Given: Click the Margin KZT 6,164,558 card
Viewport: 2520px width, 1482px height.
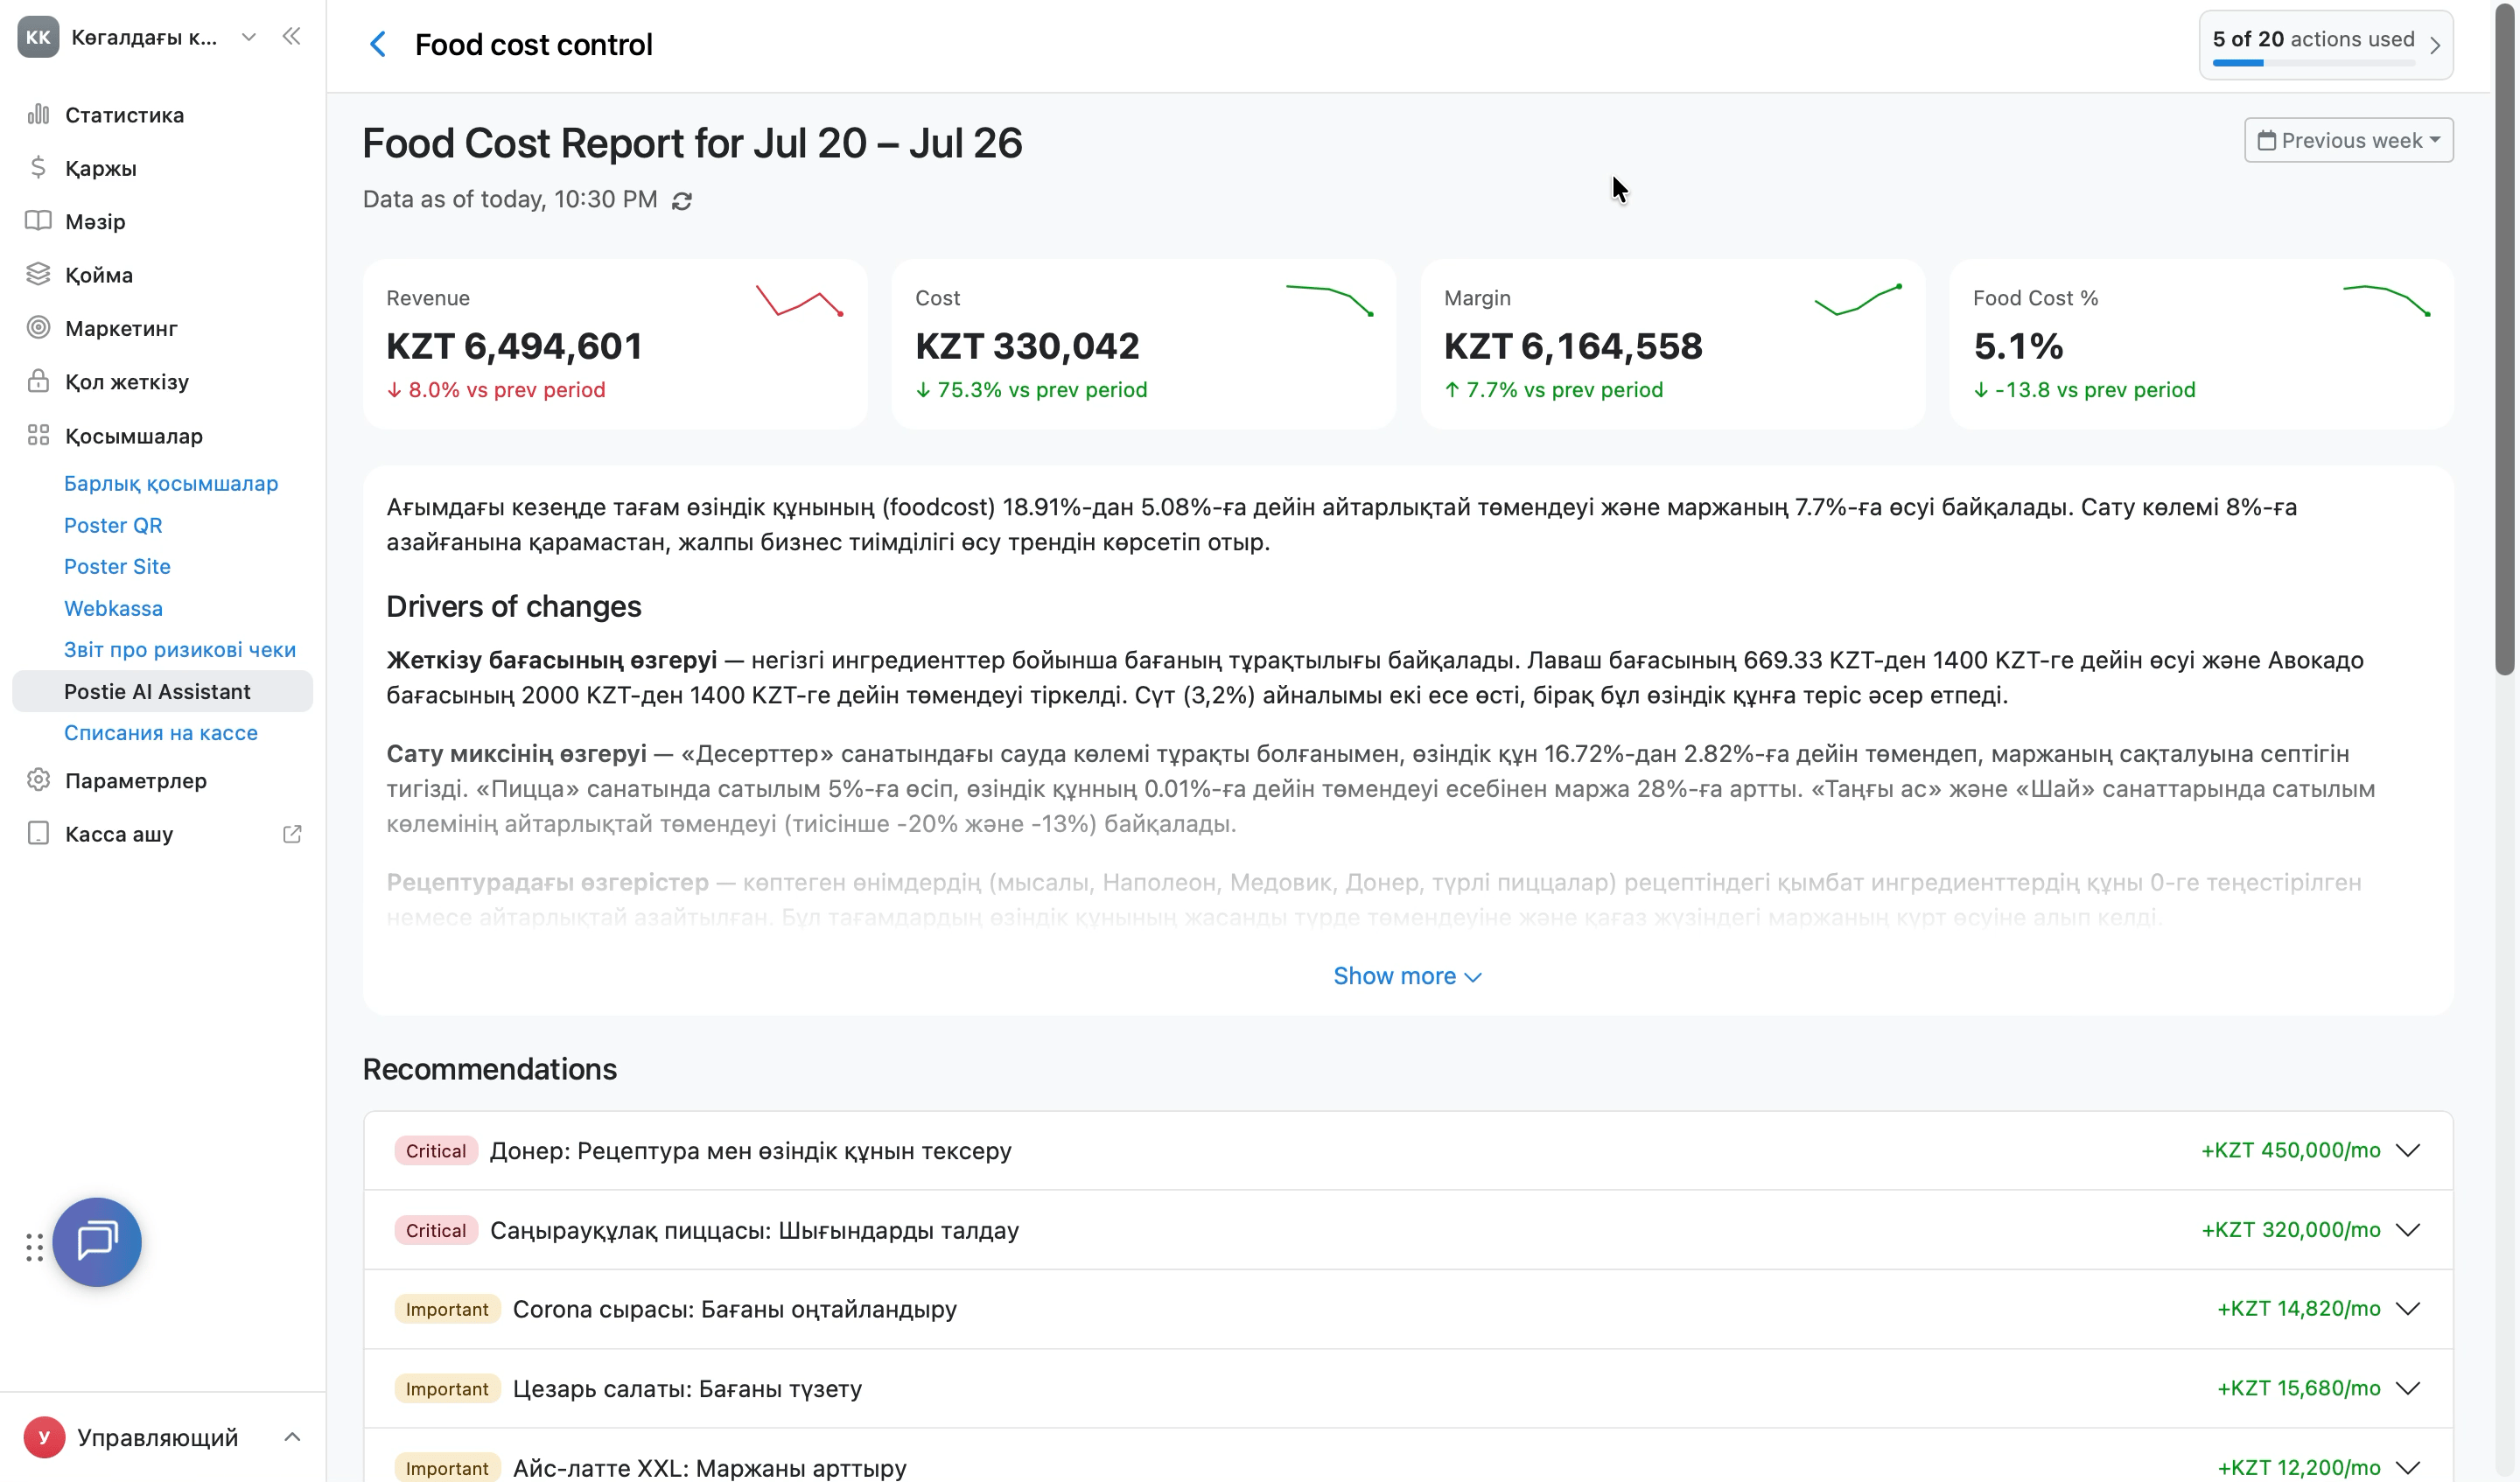Looking at the screenshot, I should 1672,344.
